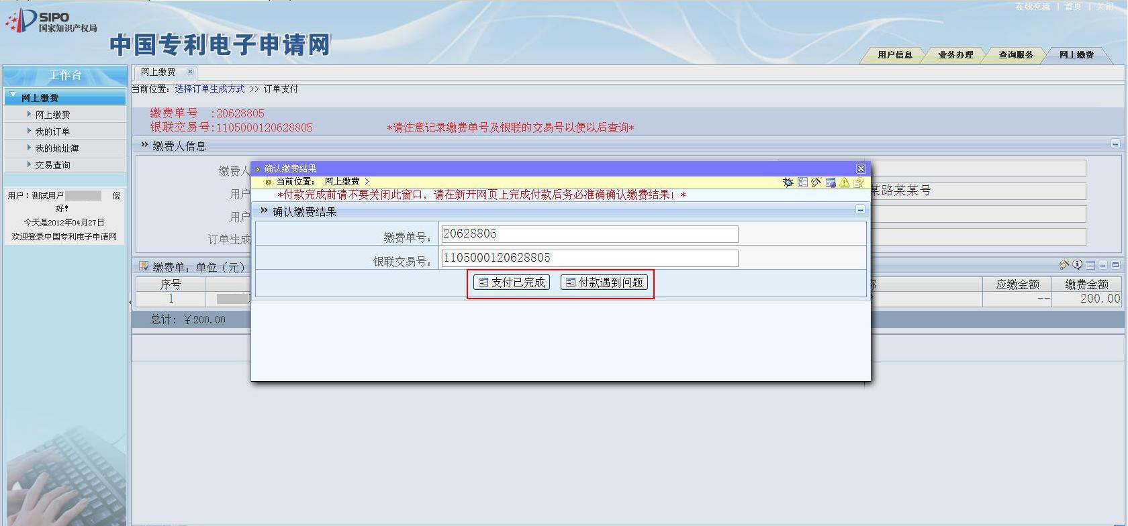Click the address field showing 某路某某号

coord(978,191)
